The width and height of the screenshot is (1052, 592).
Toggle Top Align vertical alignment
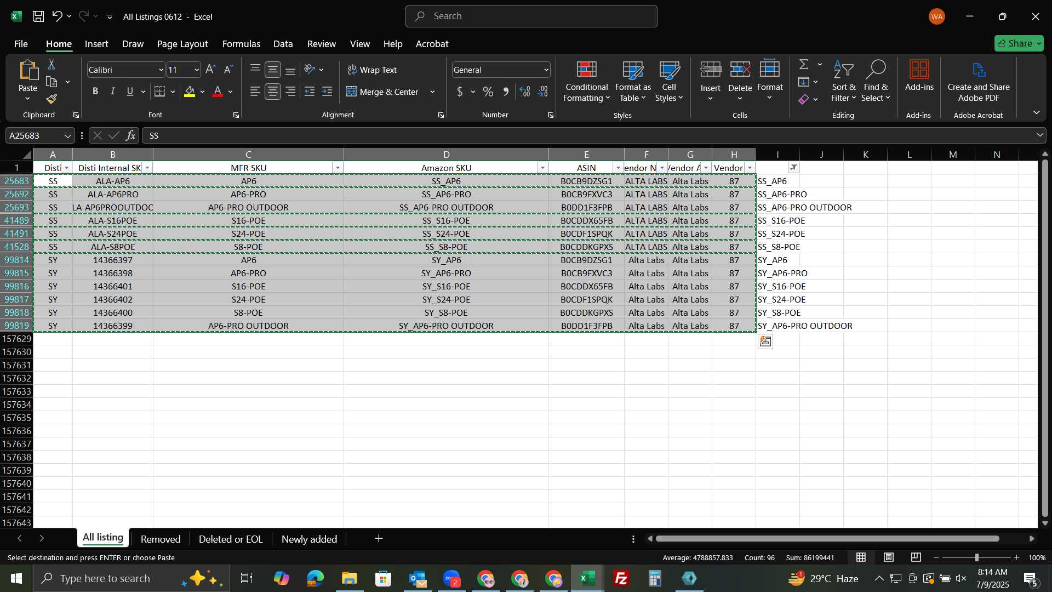tap(255, 70)
